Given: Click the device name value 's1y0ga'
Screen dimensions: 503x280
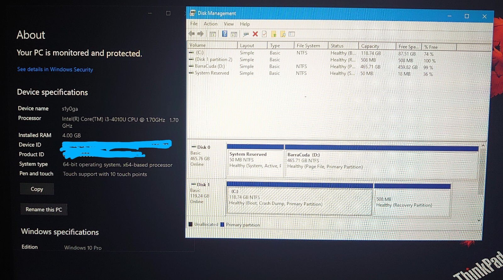Looking at the screenshot, I should click(70, 109).
